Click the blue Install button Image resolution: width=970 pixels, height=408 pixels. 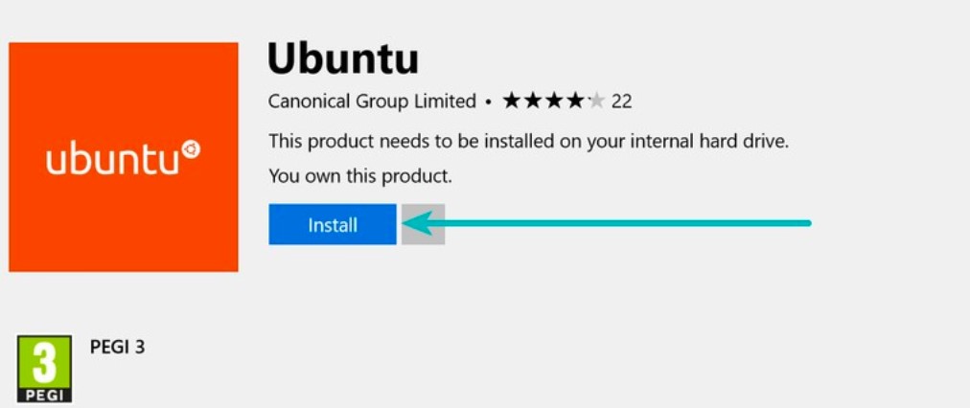point(332,224)
